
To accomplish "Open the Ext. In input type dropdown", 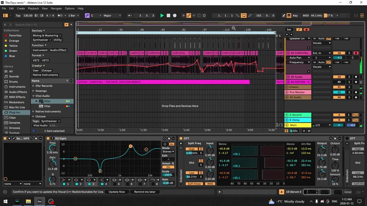I will point(322,53).
